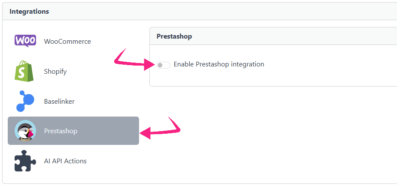This screenshot has height=186, width=397.
Task: Click the pink arrow beside the Prestashop row
Action: pos(161,130)
